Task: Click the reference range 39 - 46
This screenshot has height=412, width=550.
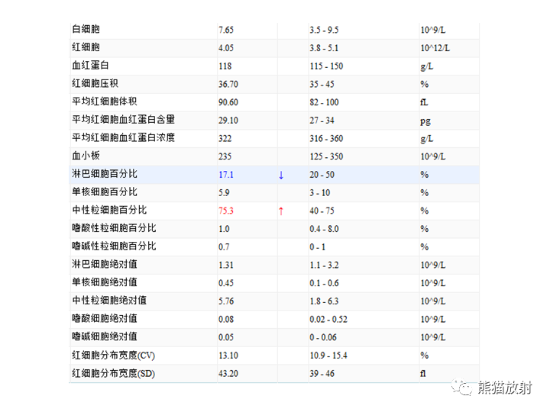Action: 322,374
